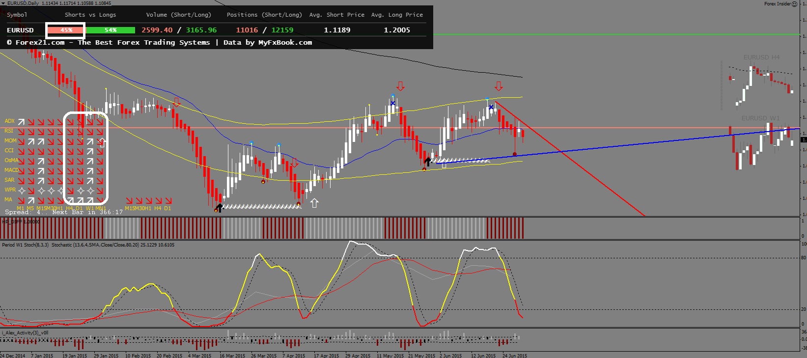Click the white up arrow in the MOM M5 cell

point(31,141)
